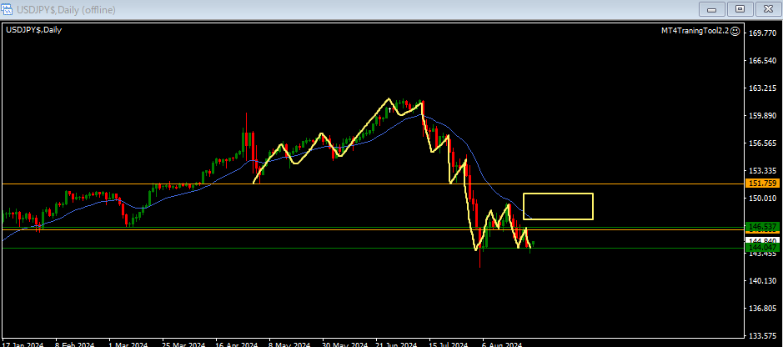Click the green 146.537 price label

(763, 227)
